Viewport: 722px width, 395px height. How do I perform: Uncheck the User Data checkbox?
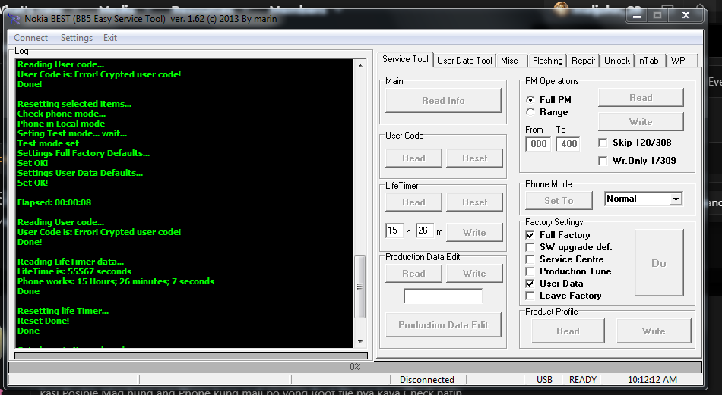coord(530,284)
